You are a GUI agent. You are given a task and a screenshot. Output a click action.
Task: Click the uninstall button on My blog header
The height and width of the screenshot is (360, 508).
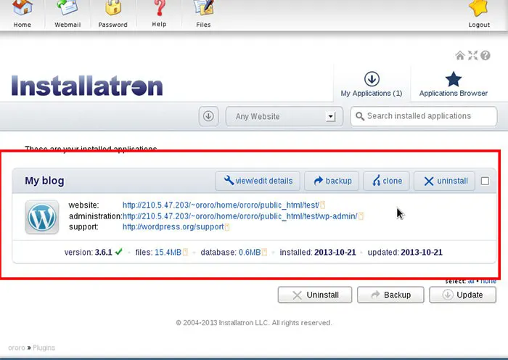pos(444,181)
